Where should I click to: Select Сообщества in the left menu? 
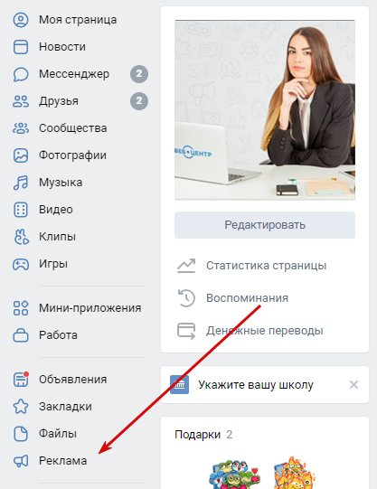[72, 128]
